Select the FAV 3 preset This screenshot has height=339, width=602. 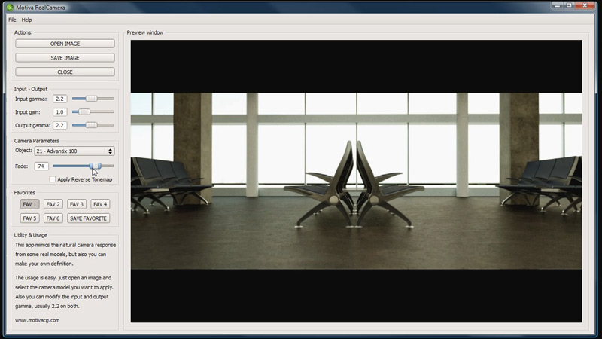click(x=76, y=204)
